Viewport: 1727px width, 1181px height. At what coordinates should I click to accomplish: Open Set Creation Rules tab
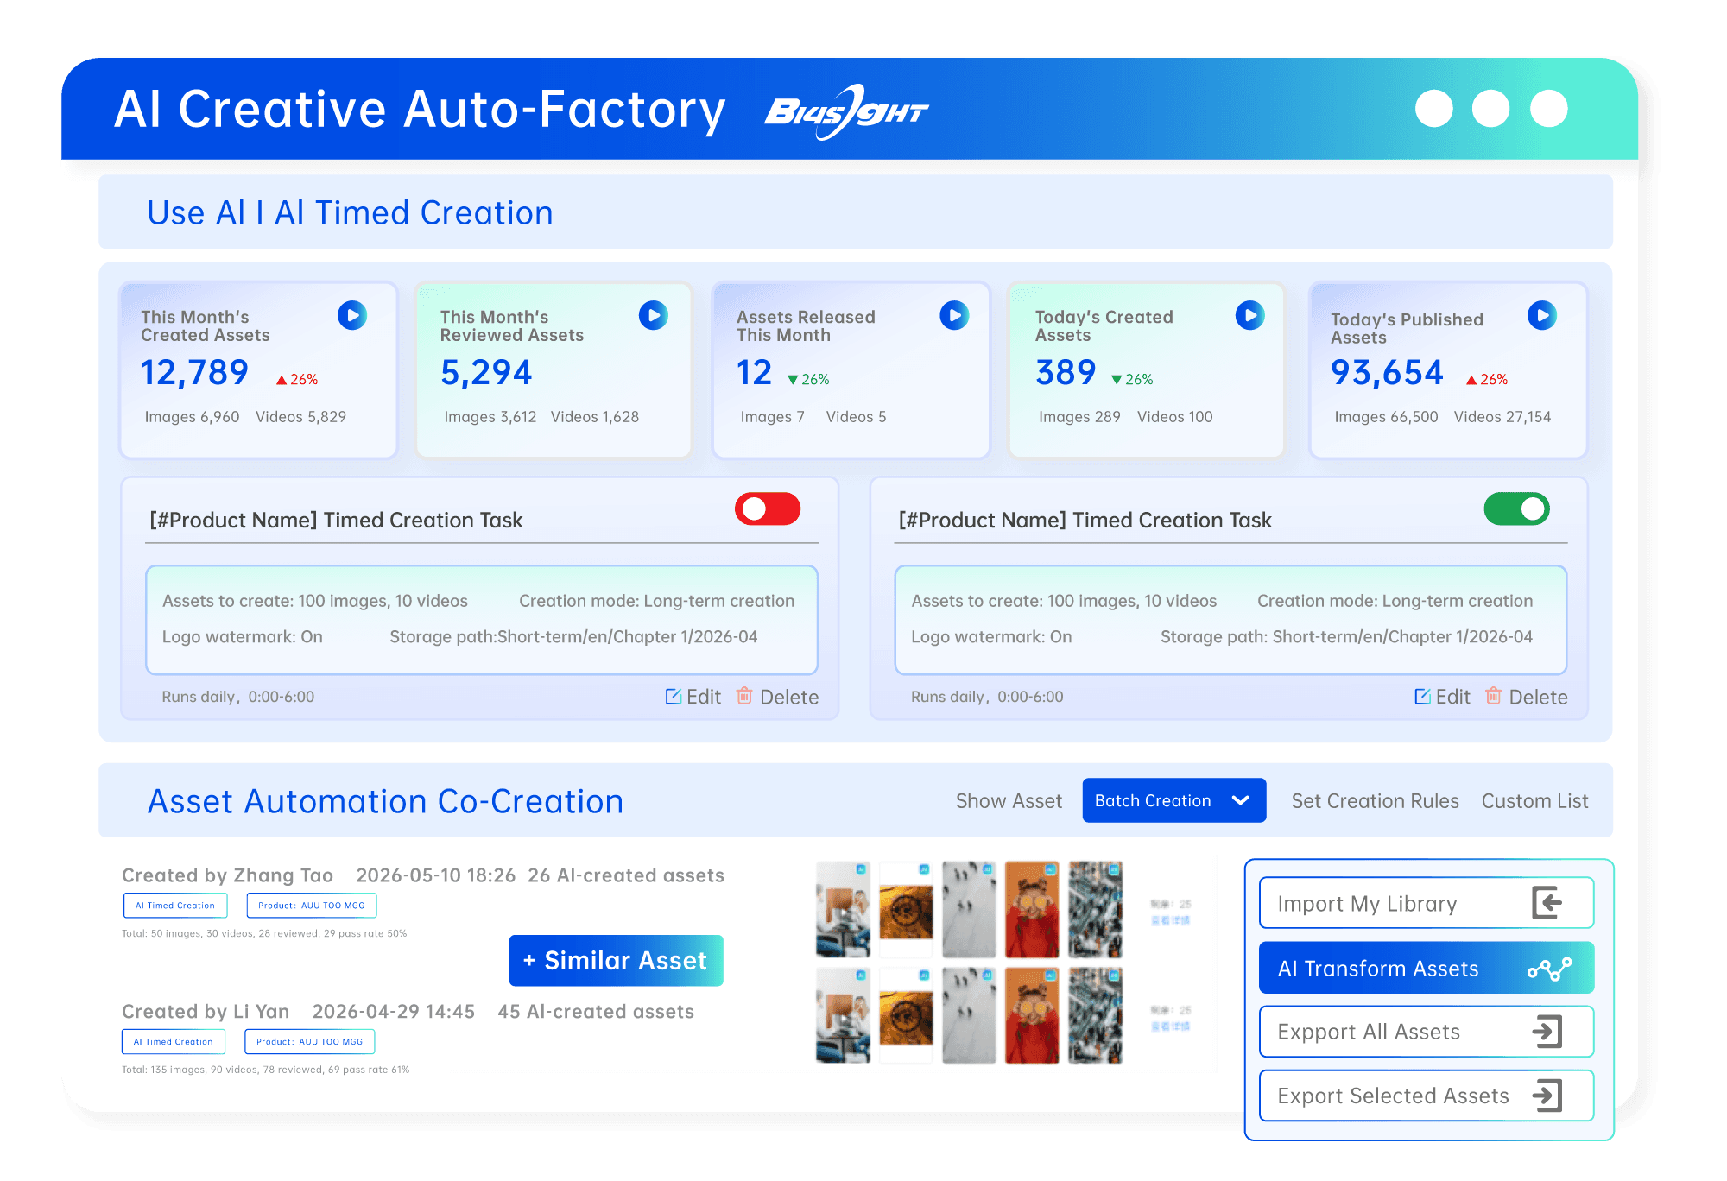tap(1375, 801)
